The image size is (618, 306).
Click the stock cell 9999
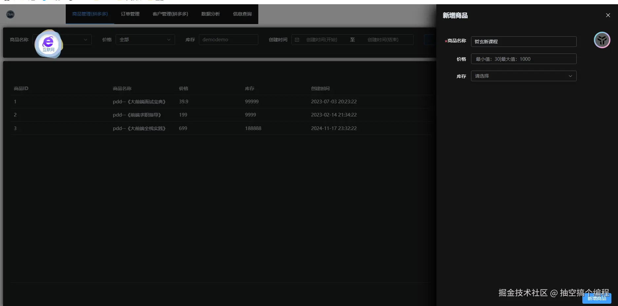[250, 115]
